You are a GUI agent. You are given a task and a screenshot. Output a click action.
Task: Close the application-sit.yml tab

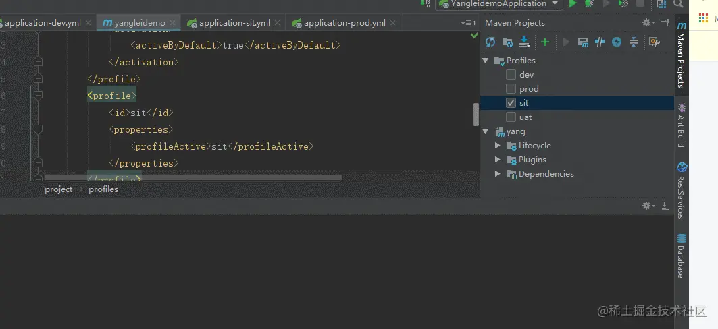point(278,23)
